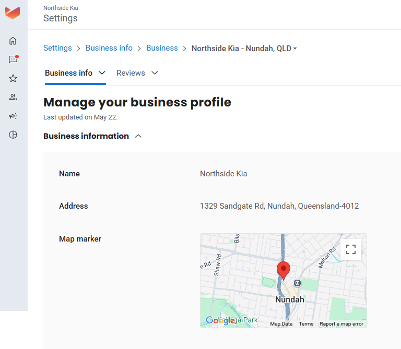Open the Reviews star icon in sidebar
Viewport: 401px width, 349px height.
click(13, 78)
